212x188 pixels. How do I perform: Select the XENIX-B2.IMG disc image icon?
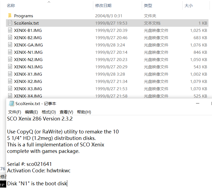point(10,38)
